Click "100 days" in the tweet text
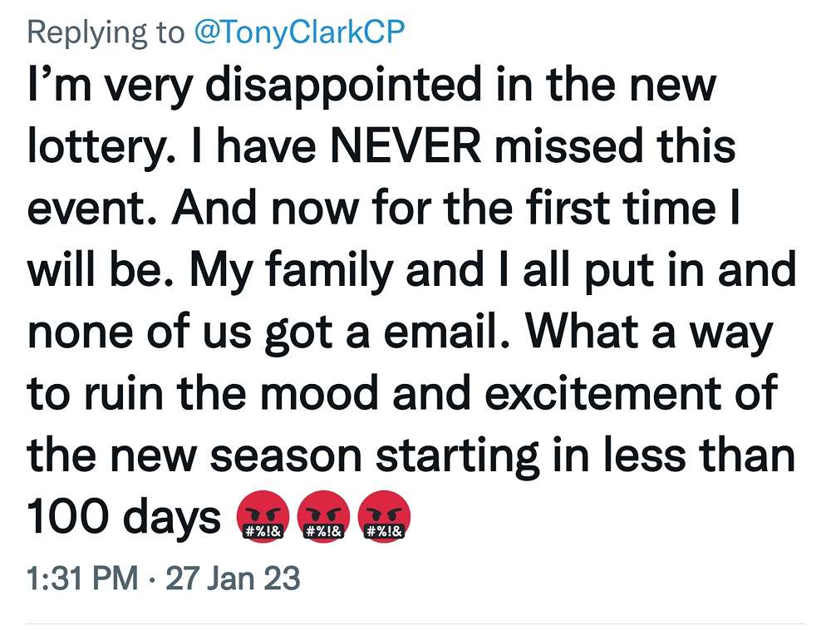The height and width of the screenshot is (630, 831). point(125,517)
